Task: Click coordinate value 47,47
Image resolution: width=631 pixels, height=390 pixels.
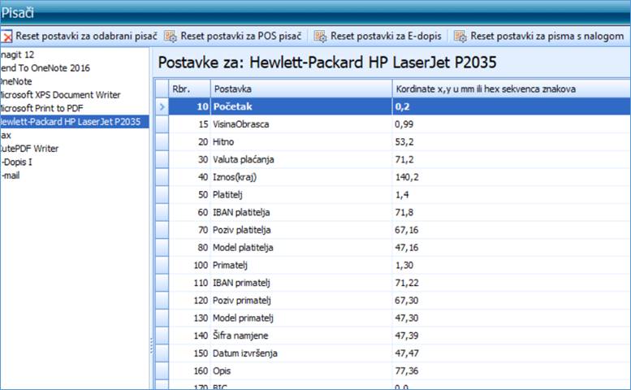Action: (x=406, y=353)
